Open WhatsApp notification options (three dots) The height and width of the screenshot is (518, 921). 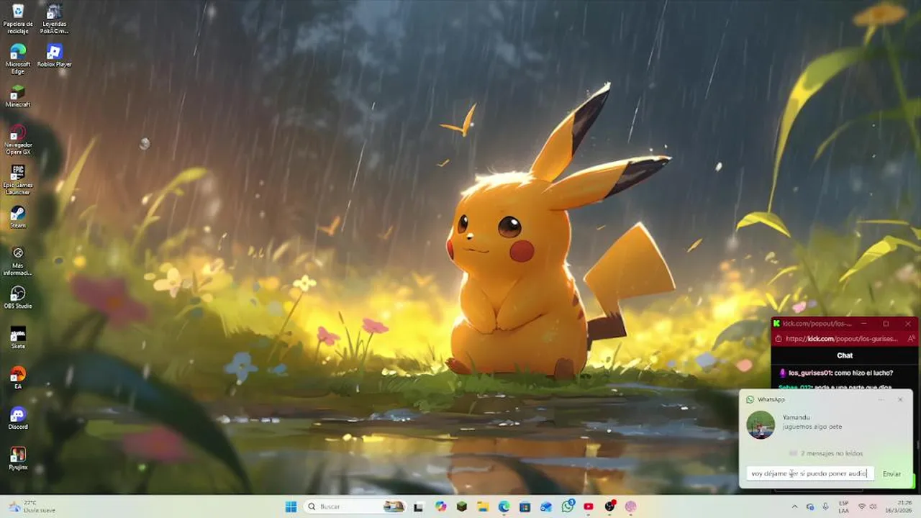click(881, 399)
